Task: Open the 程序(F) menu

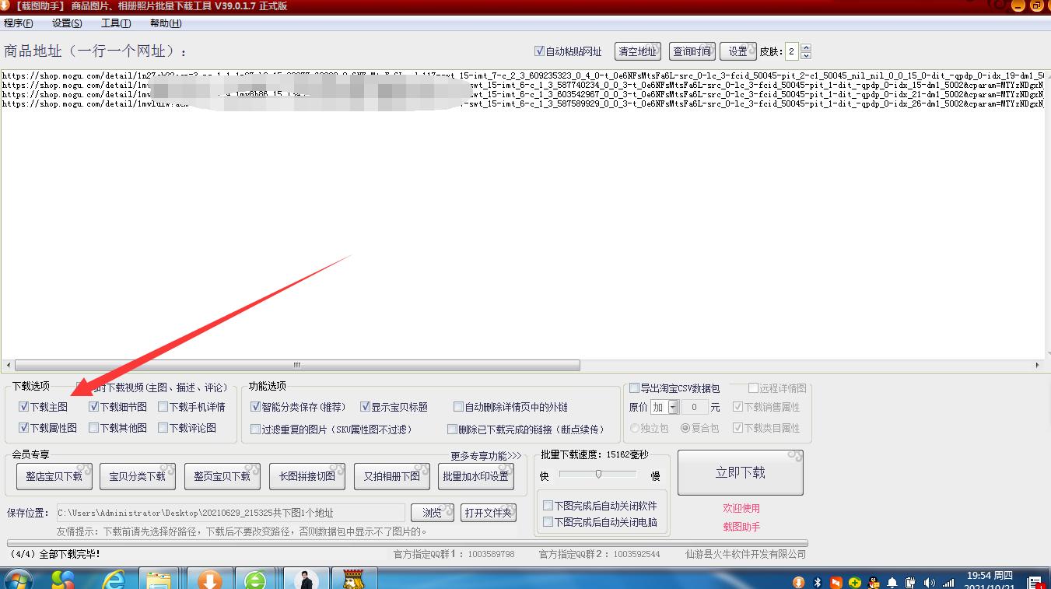Action: pos(19,23)
